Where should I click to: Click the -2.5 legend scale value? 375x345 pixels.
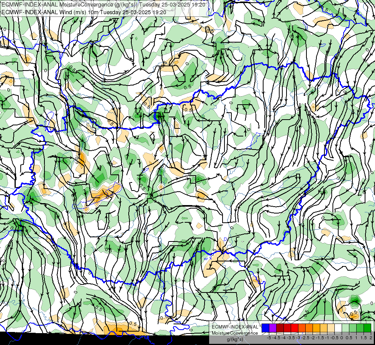pos(305,338)
